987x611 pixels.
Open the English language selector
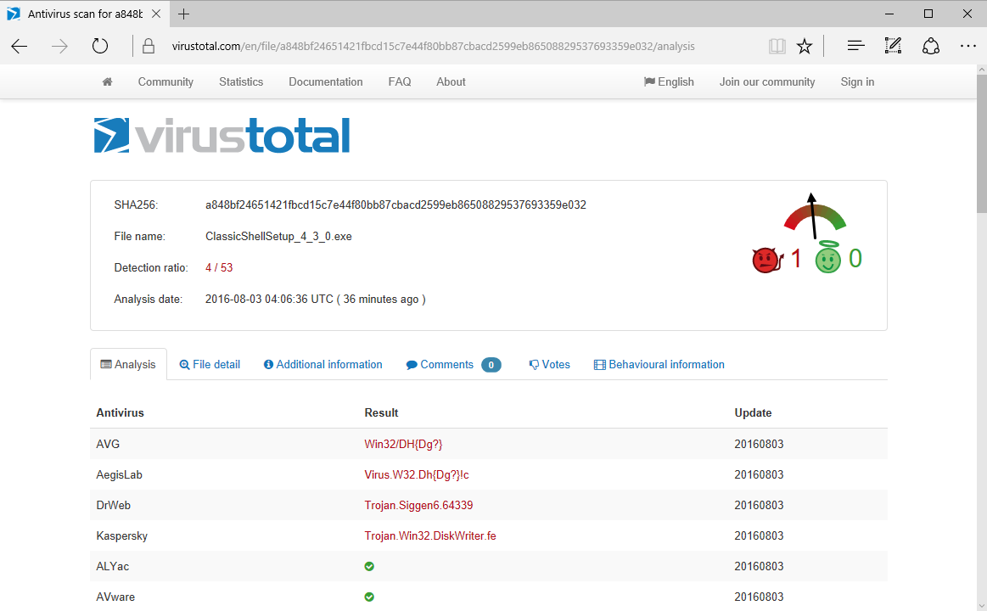669,81
